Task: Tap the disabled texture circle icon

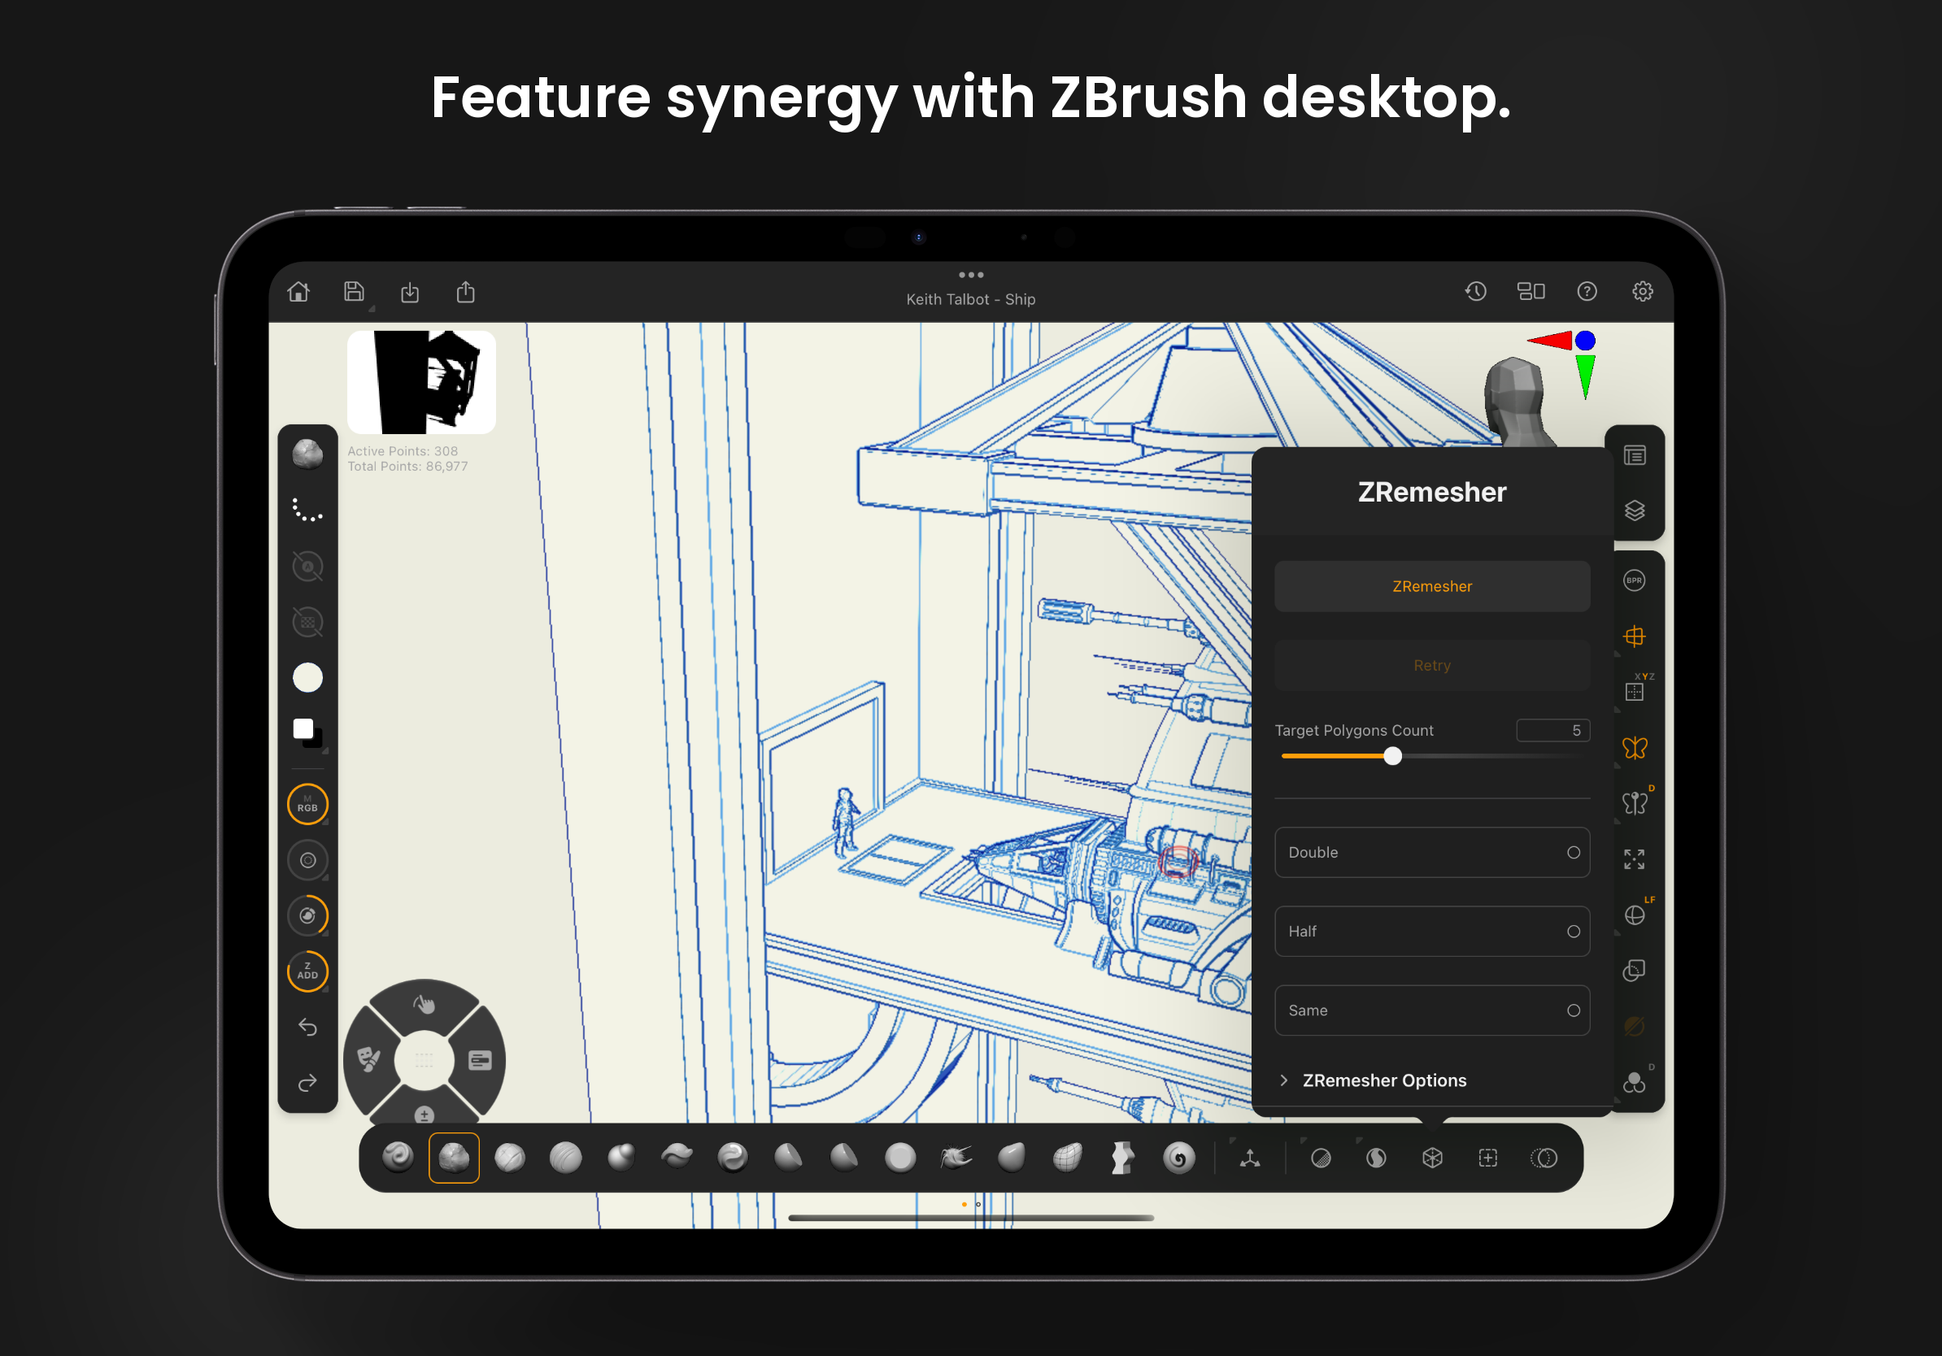Action: click(308, 621)
